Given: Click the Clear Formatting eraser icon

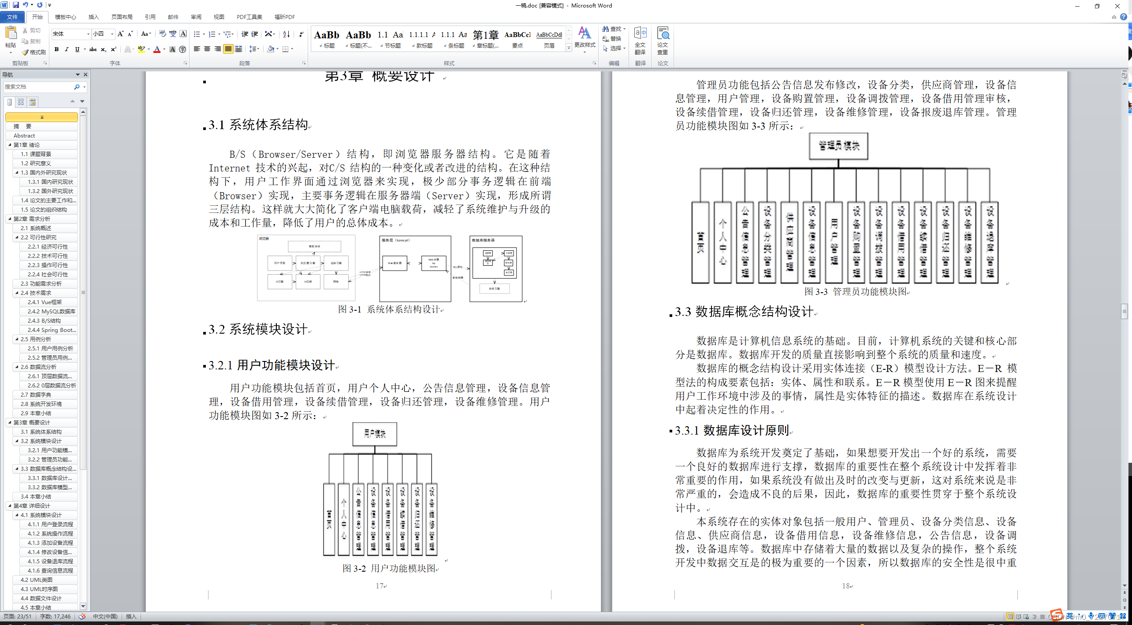Looking at the screenshot, I should tap(163, 34).
